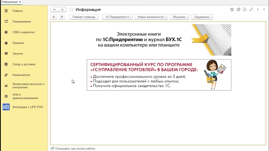The height and width of the screenshot is (151, 269).
Task: Click the Планирование chart icon
Action: pyautogui.click(x=6, y=21)
